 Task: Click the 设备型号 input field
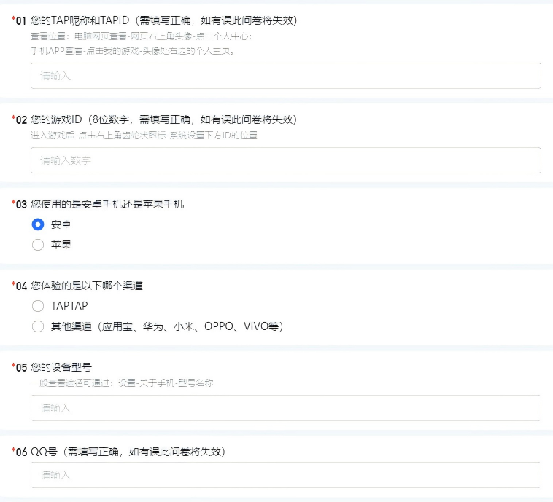click(285, 408)
